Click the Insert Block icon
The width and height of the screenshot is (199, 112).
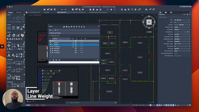pos(9,35)
